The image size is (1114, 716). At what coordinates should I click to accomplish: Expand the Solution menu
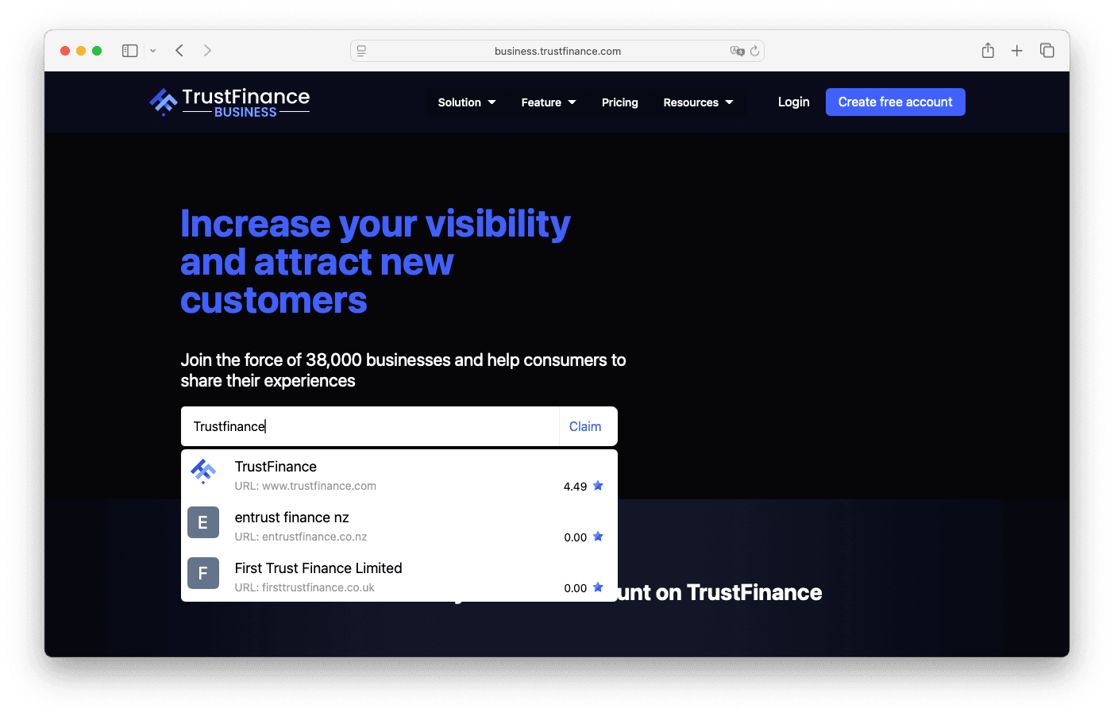point(467,102)
